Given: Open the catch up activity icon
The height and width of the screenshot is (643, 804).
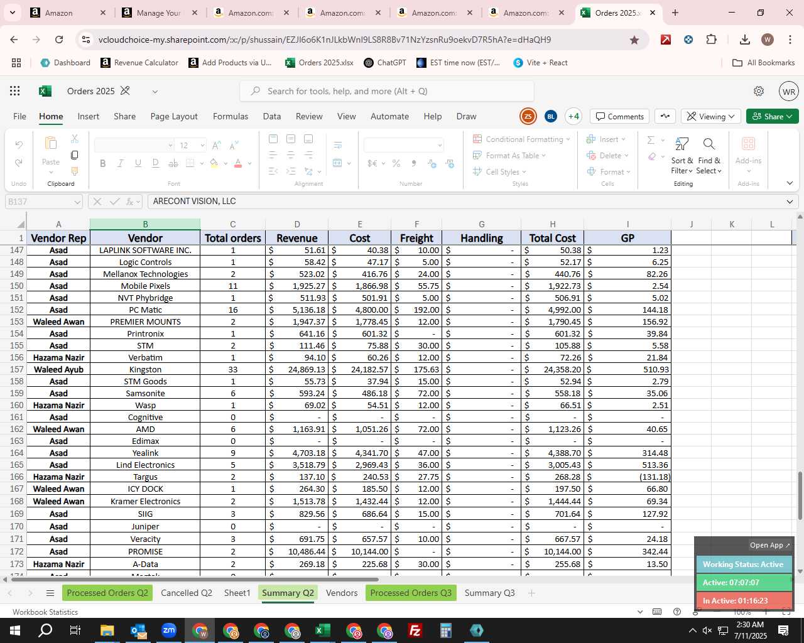Looking at the screenshot, I should pyautogui.click(x=665, y=116).
